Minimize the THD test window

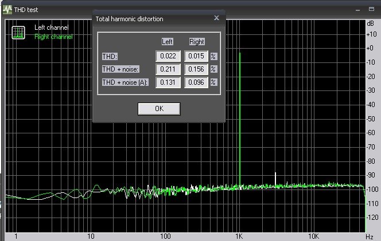[x=357, y=9]
